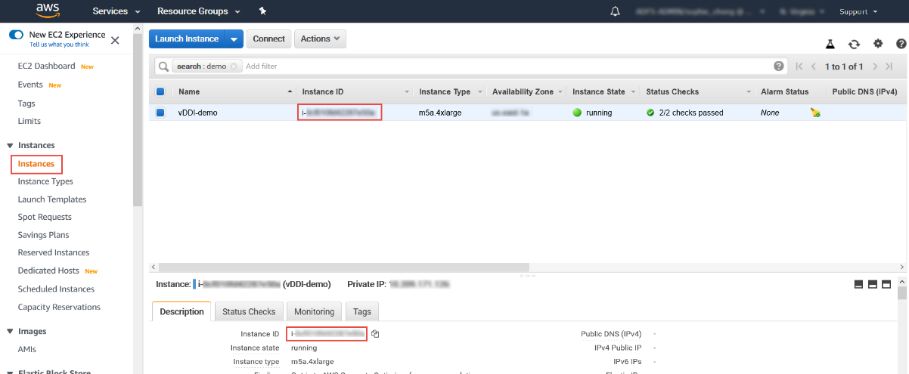Open the experiments flask icon
Image resolution: width=909 pixels, height=374 pixels.
[830, 45]
